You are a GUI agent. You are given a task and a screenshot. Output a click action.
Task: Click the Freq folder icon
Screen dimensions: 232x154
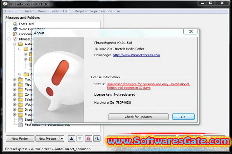[21, 115]
